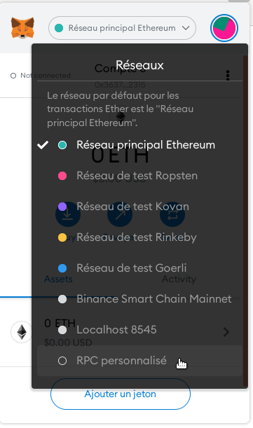The width and height of the screenshot is (253, 428).
Task: Click the pink Ropsten network dot
Action: (x=62, y=176)
